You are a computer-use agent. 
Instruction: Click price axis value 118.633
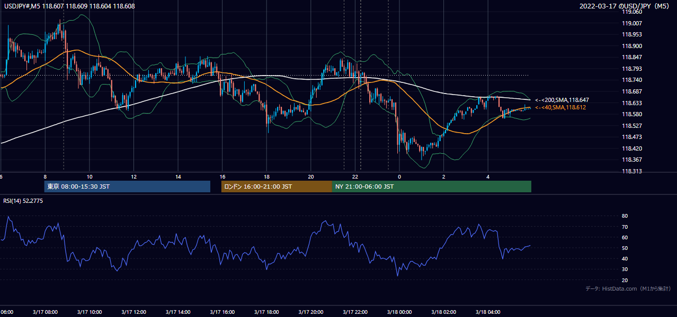point(633,103)
